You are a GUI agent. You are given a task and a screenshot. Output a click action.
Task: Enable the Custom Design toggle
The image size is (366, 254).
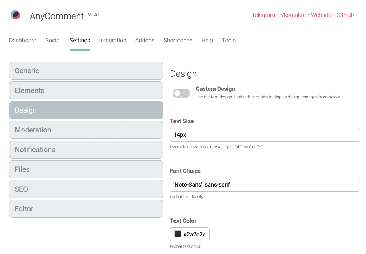click(x=181, y=93)
